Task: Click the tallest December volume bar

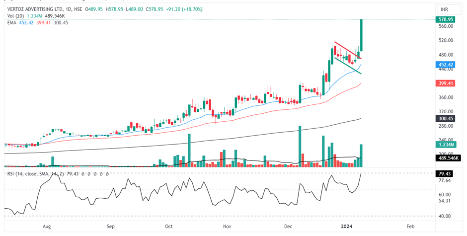Action: 300,146
